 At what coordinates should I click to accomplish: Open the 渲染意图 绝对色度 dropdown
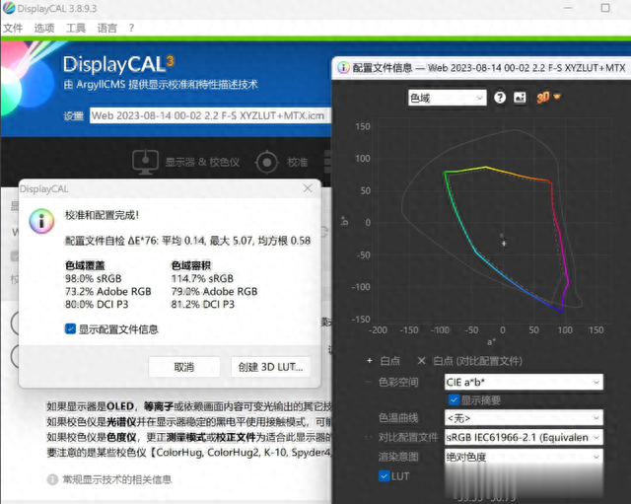click(x=524, y=457)
